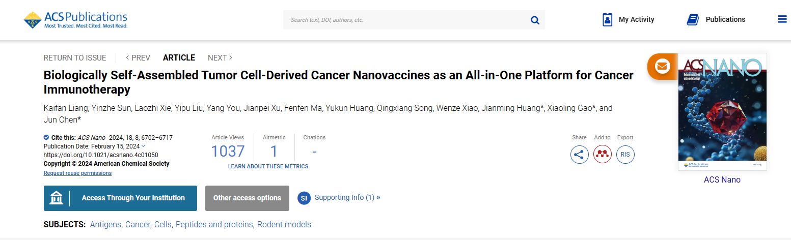Click the search text input field
This screenshot has height=240, width=791.
tap(405, 20)
